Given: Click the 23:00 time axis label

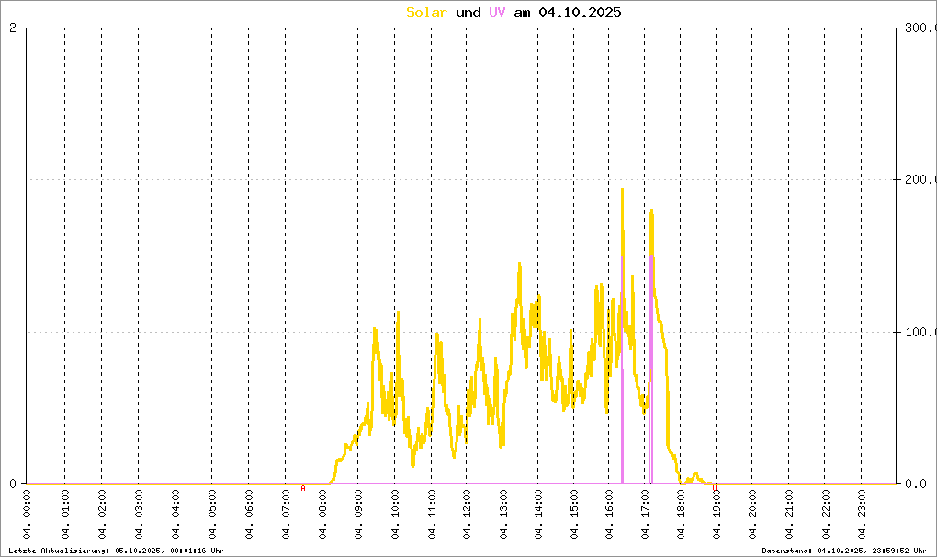Looking at the screenshot, I should (862, 514).
